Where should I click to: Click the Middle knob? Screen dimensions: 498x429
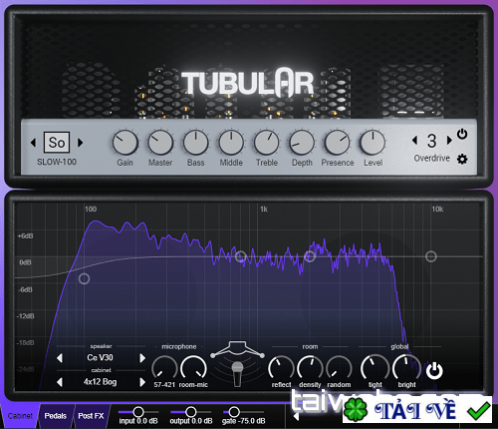click(x=231, y=143)
